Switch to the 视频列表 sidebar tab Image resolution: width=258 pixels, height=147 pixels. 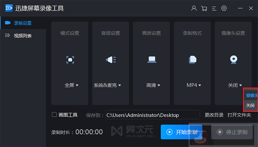[23, 36]
